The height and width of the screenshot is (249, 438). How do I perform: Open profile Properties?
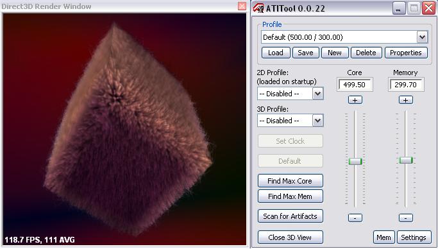406,53
